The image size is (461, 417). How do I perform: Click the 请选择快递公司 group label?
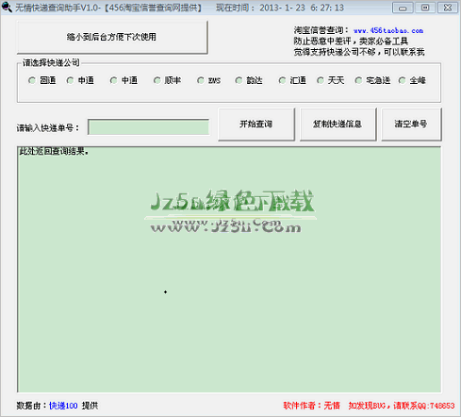(51, 63)
